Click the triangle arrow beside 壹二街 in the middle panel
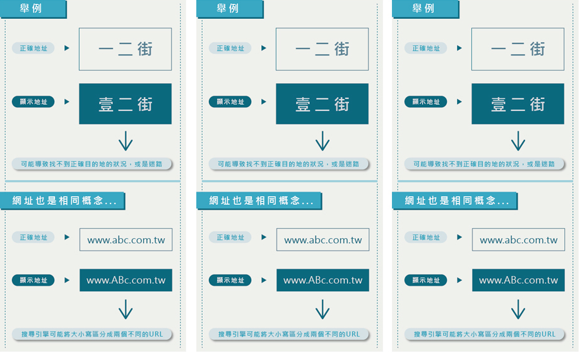The image size is (580, 353). click(264, 101)
